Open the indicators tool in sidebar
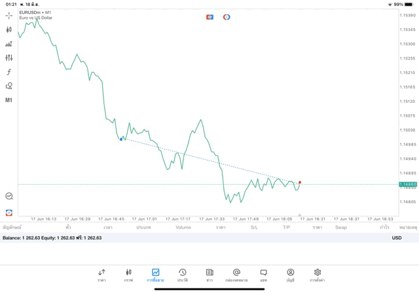 click(9, 44)
